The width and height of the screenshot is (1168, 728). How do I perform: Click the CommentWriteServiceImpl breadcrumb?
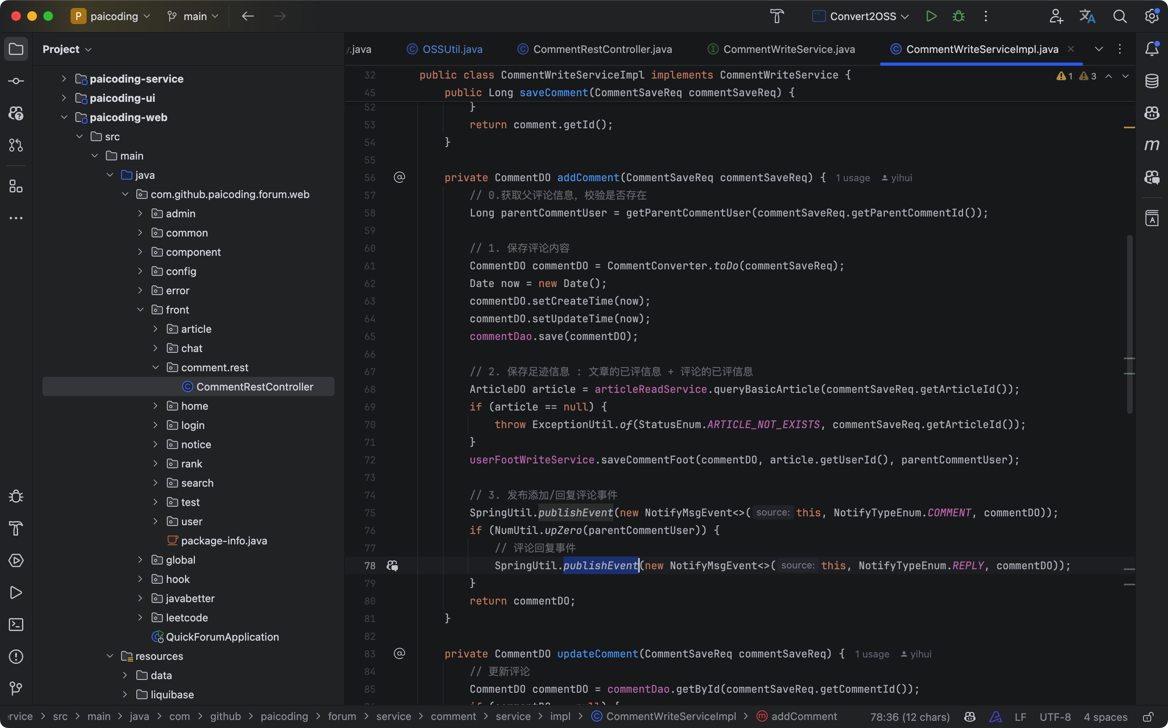click(664, 716)
